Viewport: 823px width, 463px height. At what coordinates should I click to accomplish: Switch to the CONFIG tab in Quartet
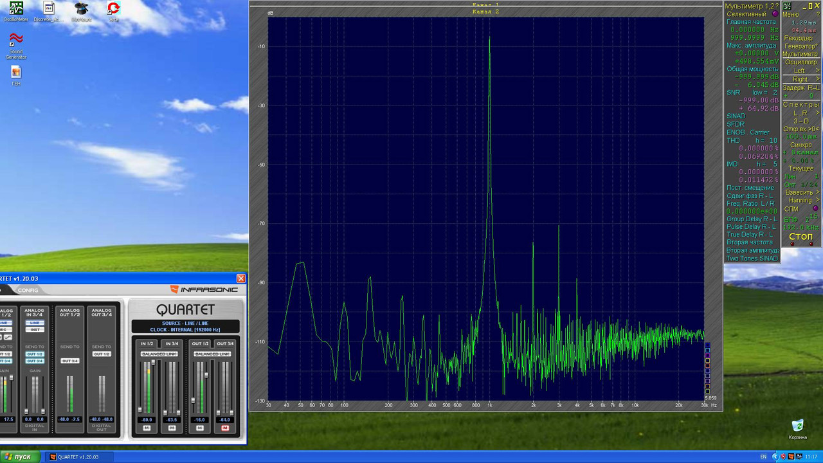(x=28, y=290)
